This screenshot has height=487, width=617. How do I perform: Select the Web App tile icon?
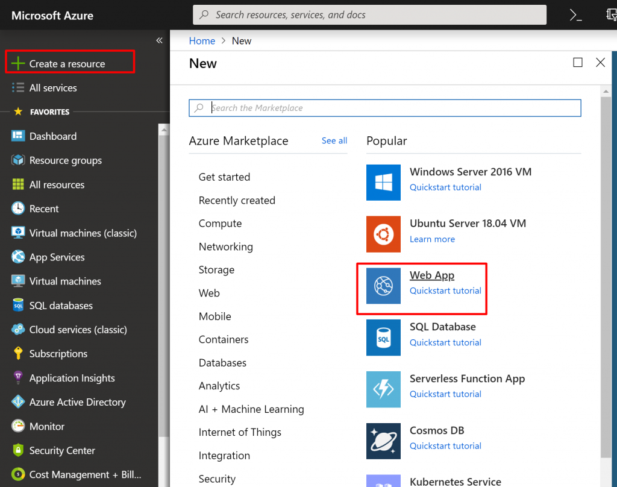tap(383, 286)
